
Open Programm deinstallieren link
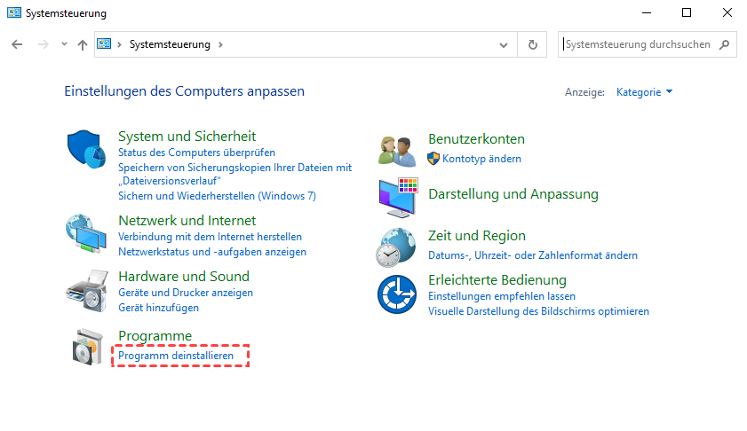[x=176, y=356]
